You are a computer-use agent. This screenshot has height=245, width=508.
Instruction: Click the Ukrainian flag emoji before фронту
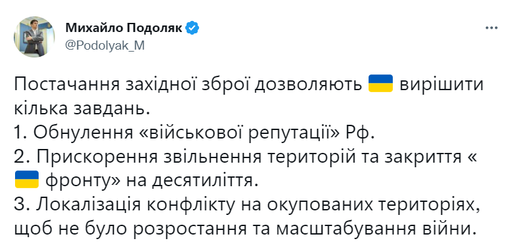(x=27, y=179)
